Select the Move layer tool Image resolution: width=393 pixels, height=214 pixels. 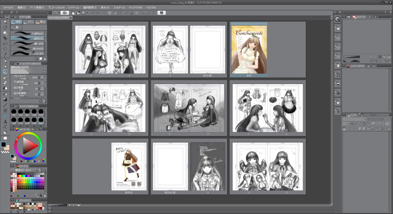[5, 38]
